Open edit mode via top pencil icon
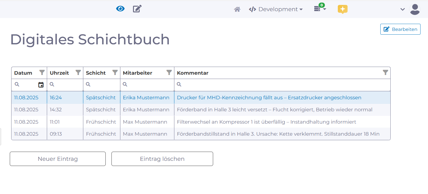The height and width of the screenshot is (194, 428). point(137,9)
